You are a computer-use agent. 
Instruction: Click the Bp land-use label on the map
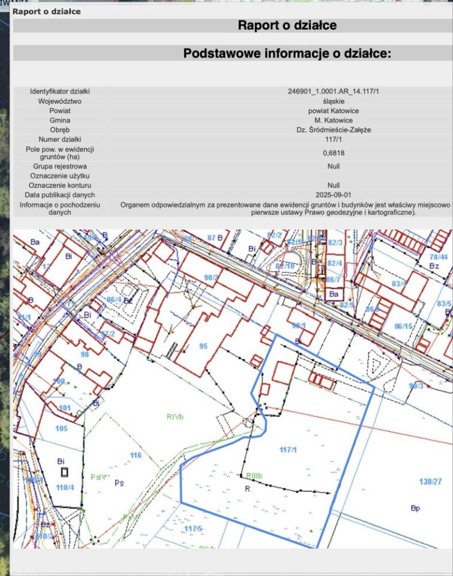click(x=415, y=508)
